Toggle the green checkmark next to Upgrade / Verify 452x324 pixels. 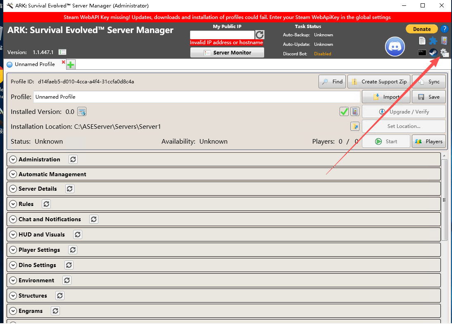(x=344, y=112)
